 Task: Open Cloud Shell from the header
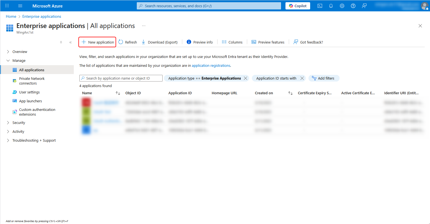click(320, 6)
